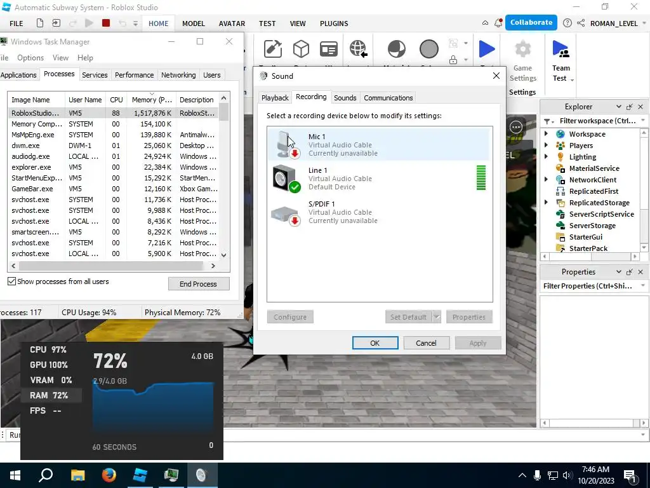Viewport: 650px width, 488px height.
Task: Switch to Performance tab in Task Manager
Action: click(135, 75)
